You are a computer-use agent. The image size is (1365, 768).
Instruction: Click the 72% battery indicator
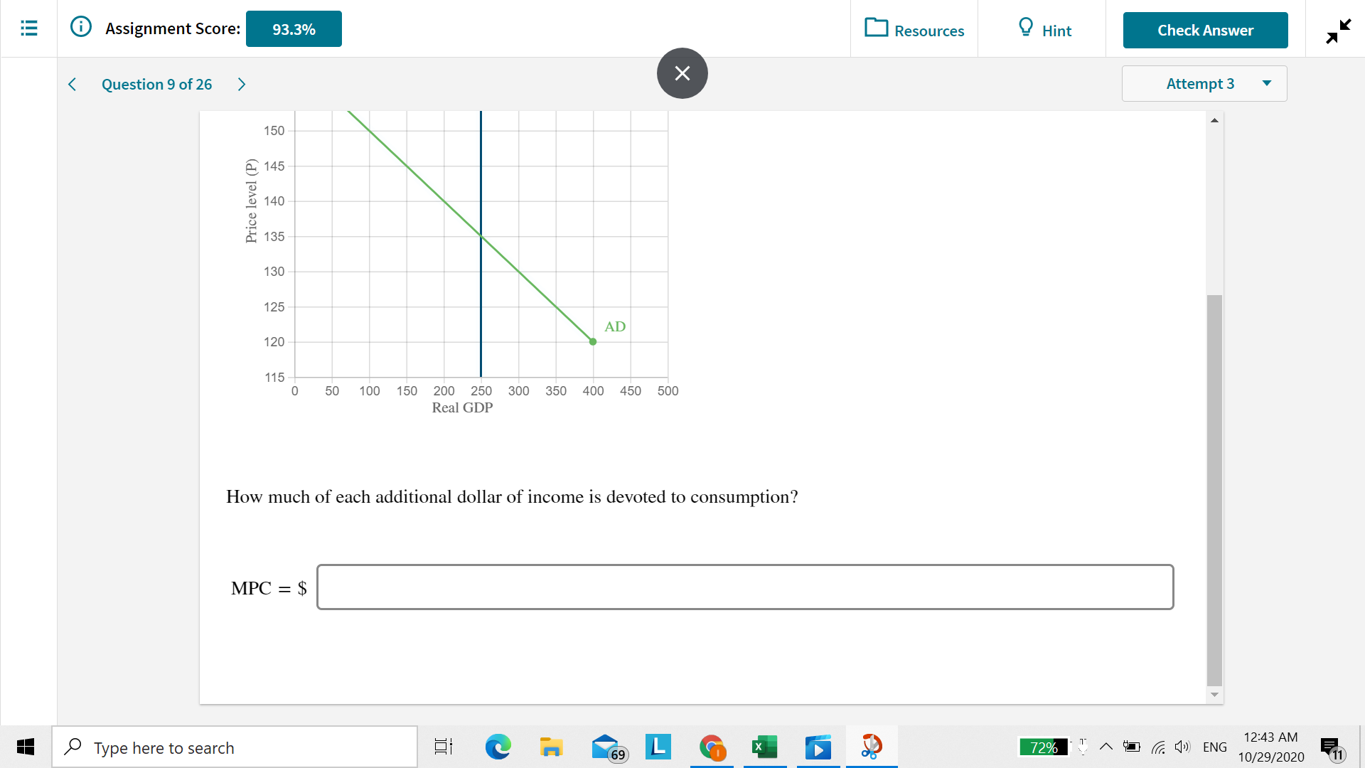pos(1043,747)
